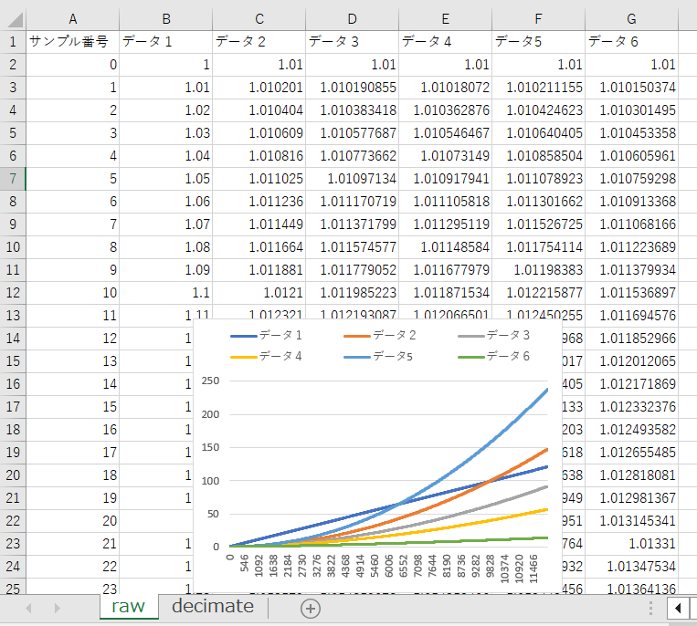The image size is (697, 626).
Task: Click データ 1 legend entry in chart
Action: point(266,335)
